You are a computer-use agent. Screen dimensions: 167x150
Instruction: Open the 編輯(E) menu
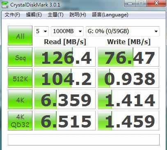34,15
